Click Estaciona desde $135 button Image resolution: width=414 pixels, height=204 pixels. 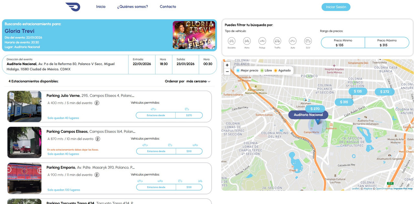[x=169, y=187]
